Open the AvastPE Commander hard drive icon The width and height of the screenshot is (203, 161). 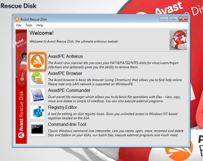(37, 95)
